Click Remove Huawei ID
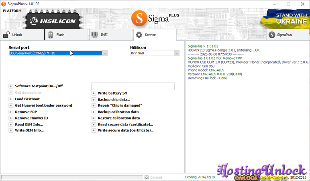Image resolution: width=310 pixels, height=181 pixels. click(31, 118)
